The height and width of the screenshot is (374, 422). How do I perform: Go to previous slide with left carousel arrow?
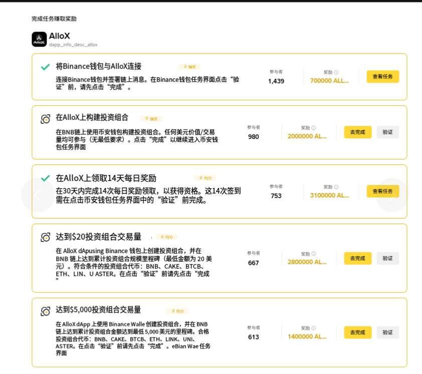tap(38, 195)
